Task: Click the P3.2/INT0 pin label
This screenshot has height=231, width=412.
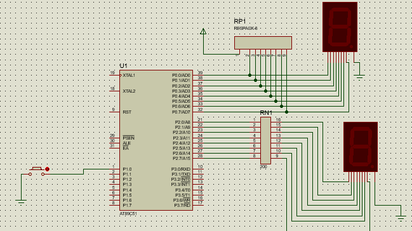Action: pos(181,180)
